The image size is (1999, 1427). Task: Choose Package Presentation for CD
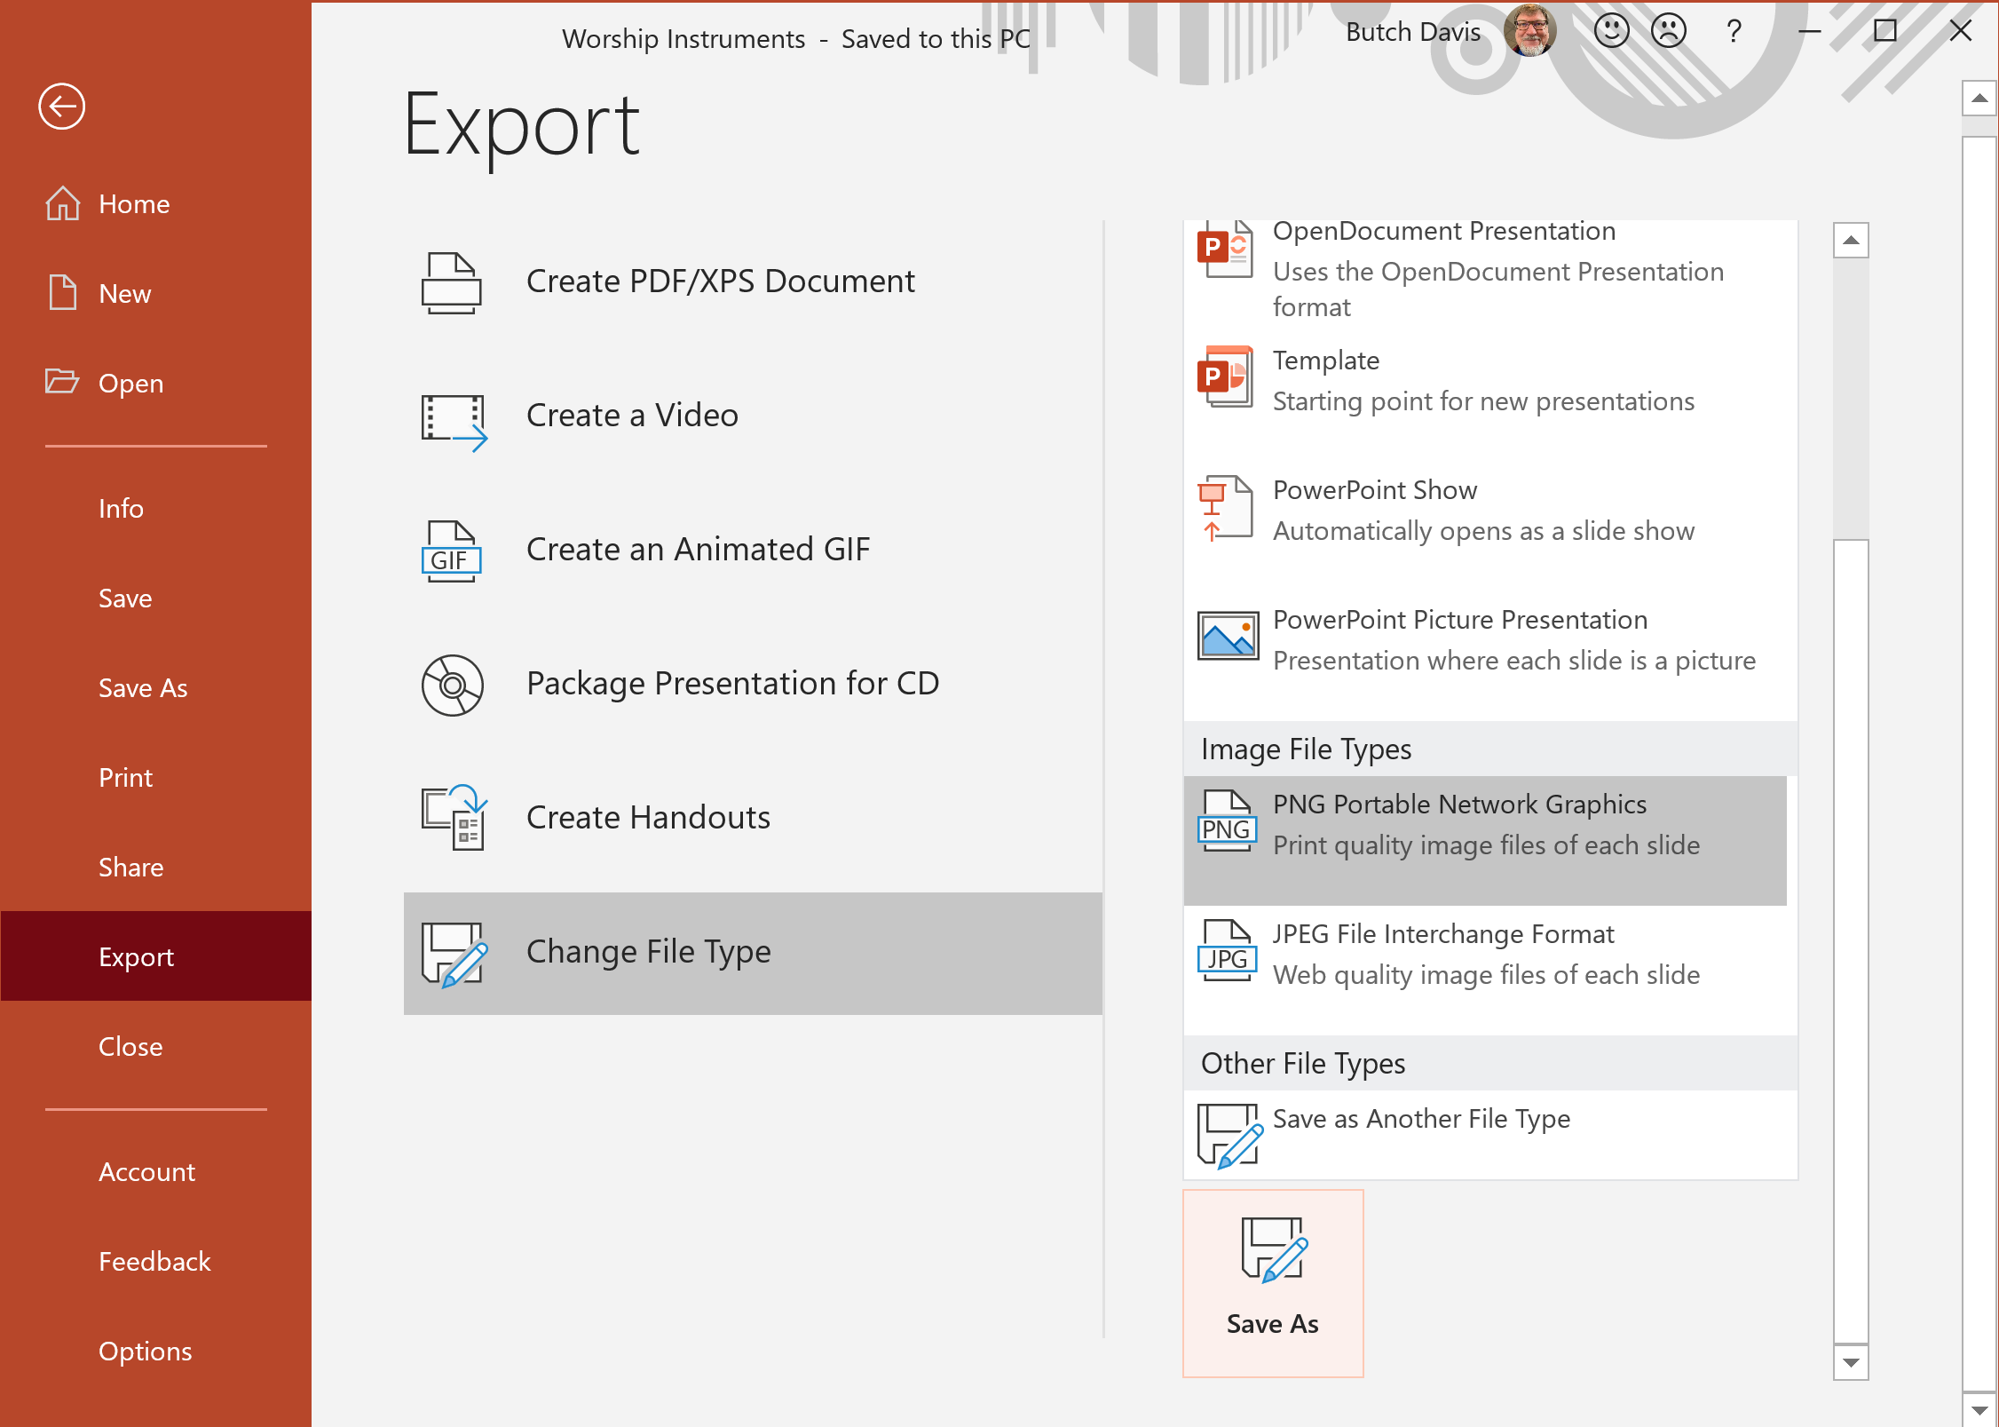point(732,684)
